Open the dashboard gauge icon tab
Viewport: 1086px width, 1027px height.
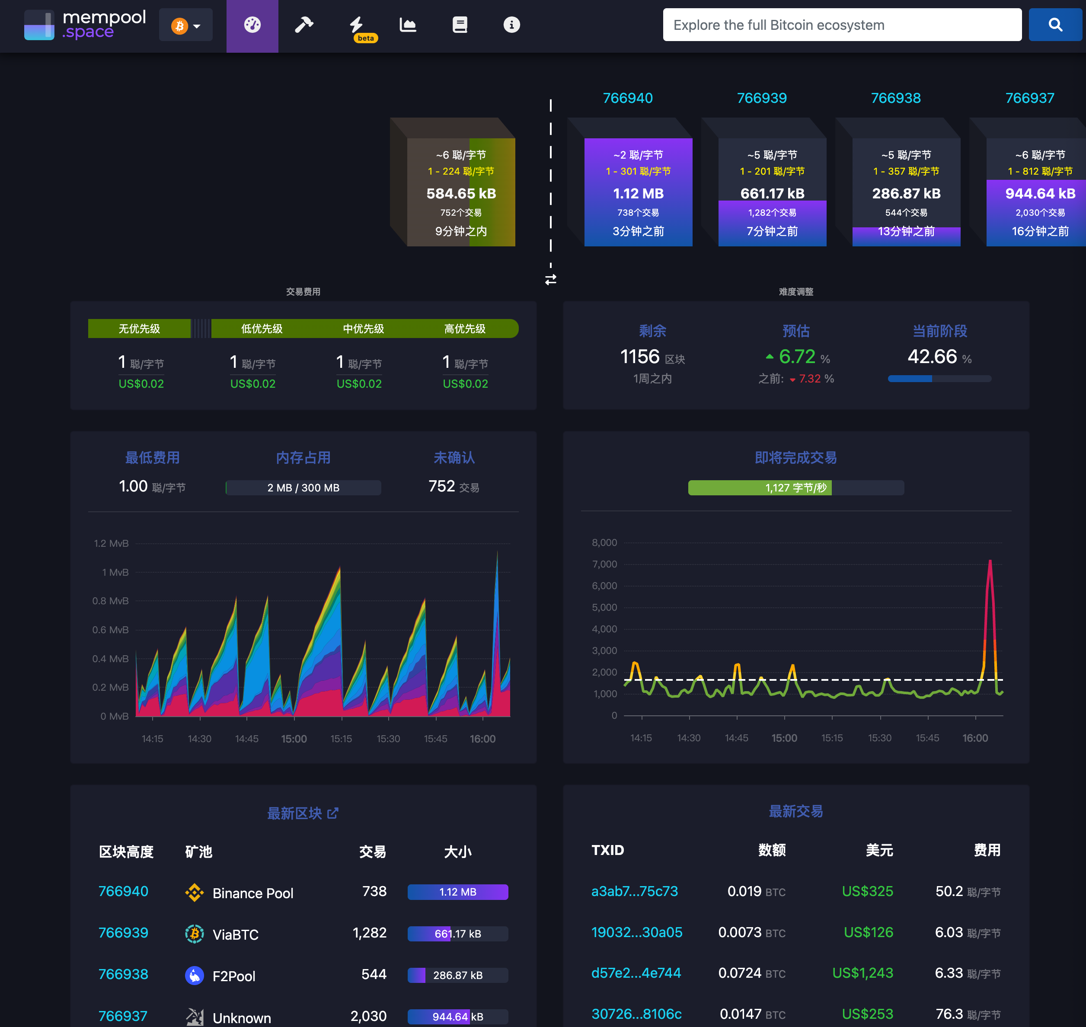pyautogui.click(x=252, y=25)
